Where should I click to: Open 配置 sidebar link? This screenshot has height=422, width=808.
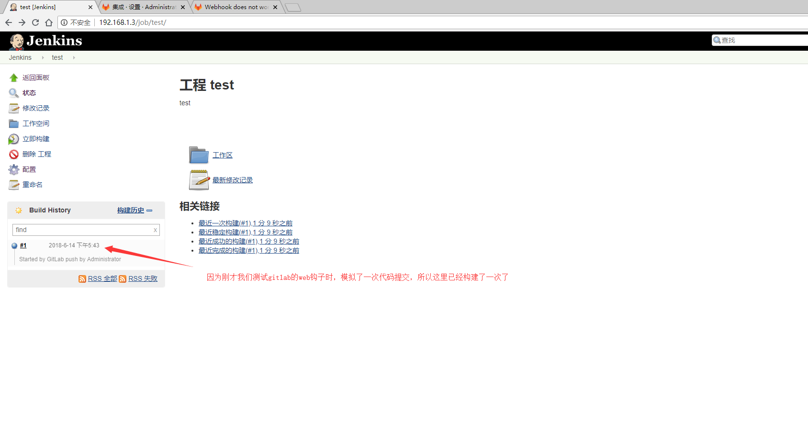[29, 169]
